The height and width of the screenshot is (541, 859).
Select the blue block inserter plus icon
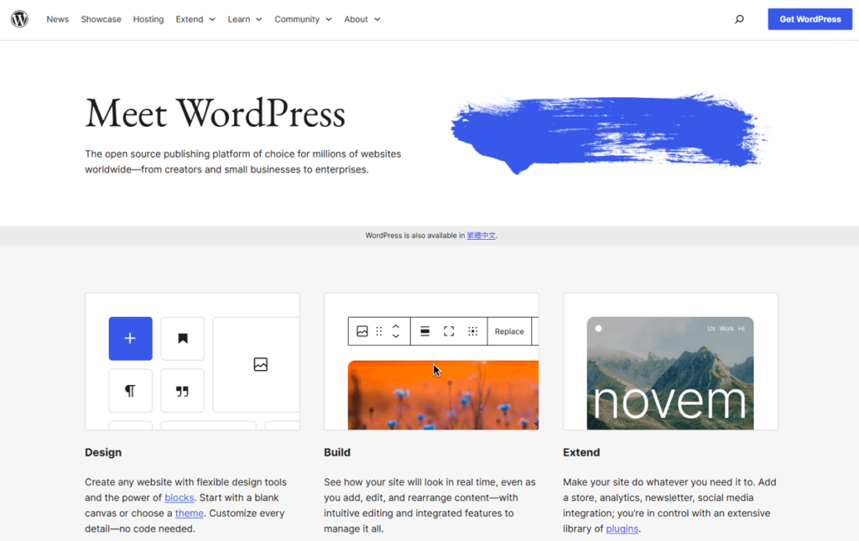pyautogui.click(x=130, y=338)
